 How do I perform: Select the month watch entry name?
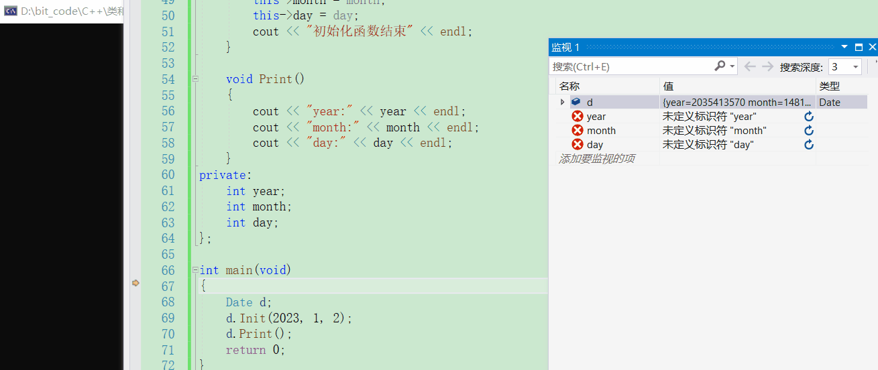pos(601,131)
